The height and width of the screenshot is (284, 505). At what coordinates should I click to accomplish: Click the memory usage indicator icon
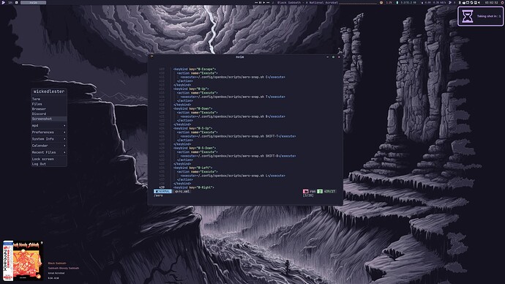point(397,3)
